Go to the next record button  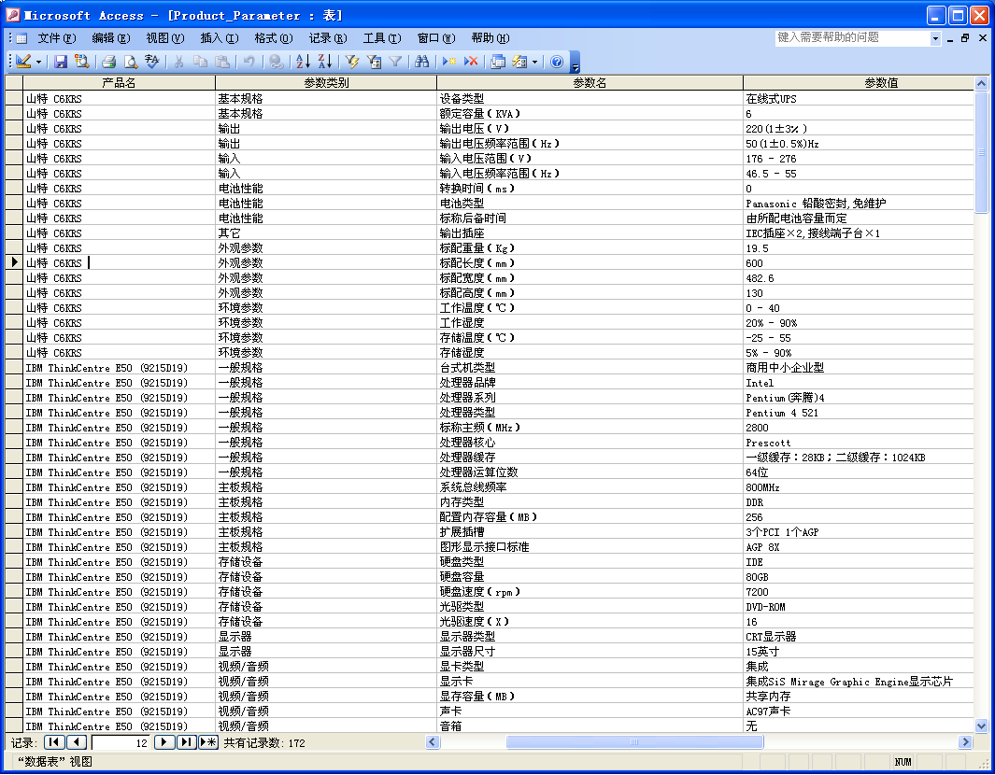164,742
